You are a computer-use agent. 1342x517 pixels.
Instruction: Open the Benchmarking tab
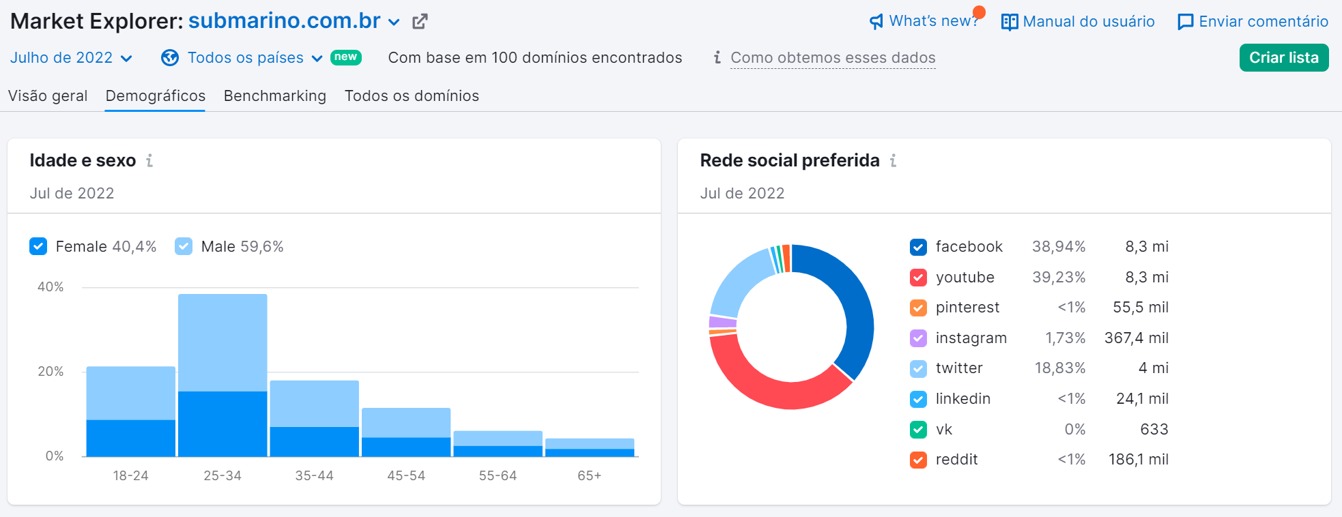click(x=275, y=96)
